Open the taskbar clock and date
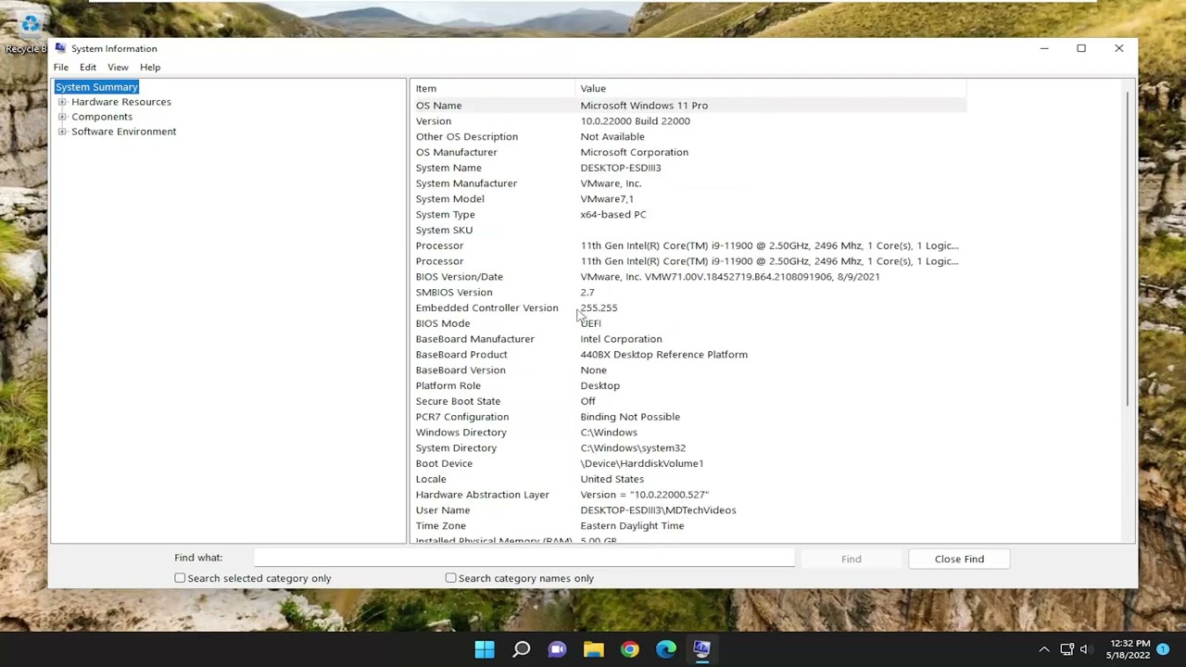Image resolution: width=1186 pixels, height=667 pixels. [1128, 649]
